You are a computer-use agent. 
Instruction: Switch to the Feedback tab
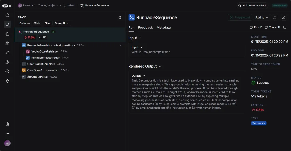[145, 28]
